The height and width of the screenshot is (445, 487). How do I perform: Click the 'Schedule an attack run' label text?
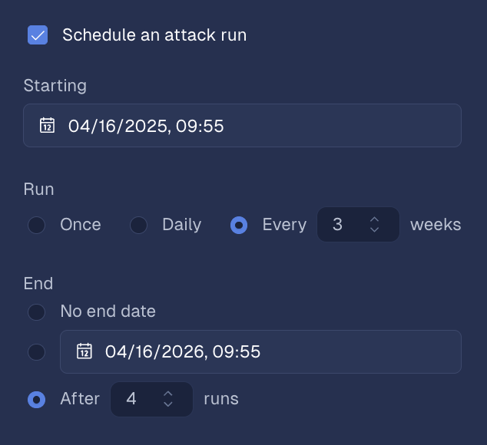pos(154,35)
